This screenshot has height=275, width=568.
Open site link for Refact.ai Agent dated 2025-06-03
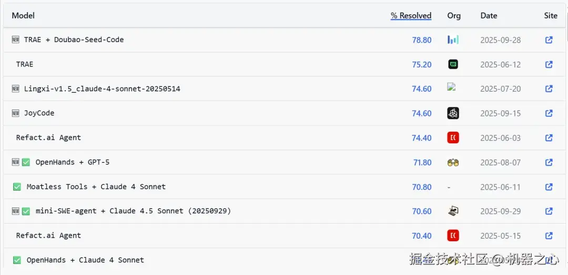[549, 138]
